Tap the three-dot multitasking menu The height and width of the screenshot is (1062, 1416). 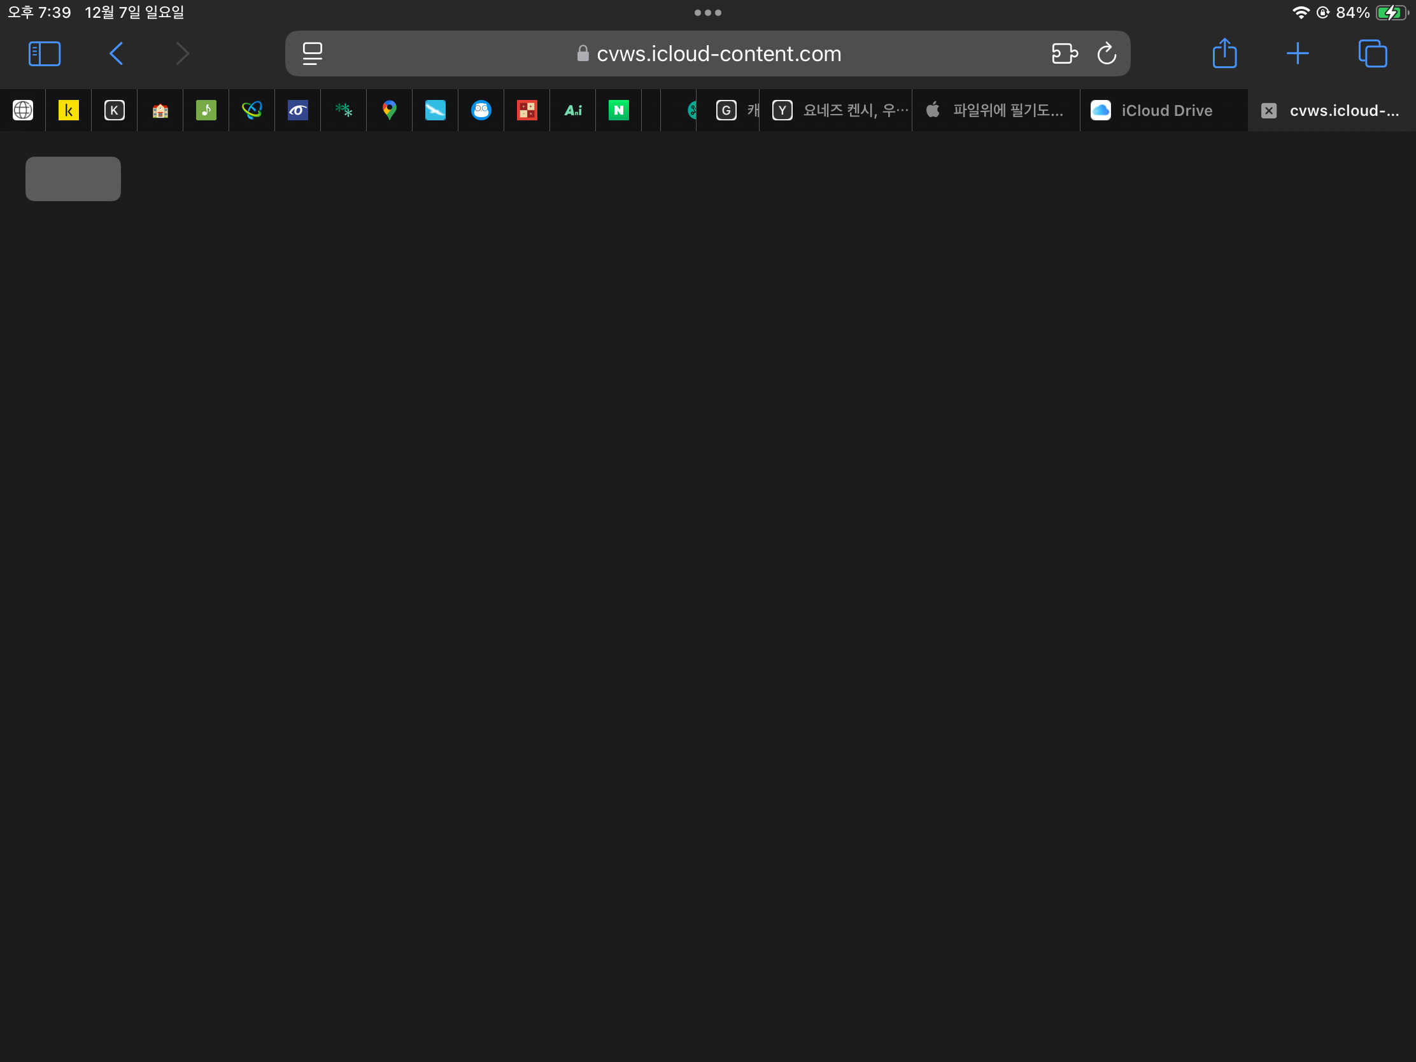[707, 13]
